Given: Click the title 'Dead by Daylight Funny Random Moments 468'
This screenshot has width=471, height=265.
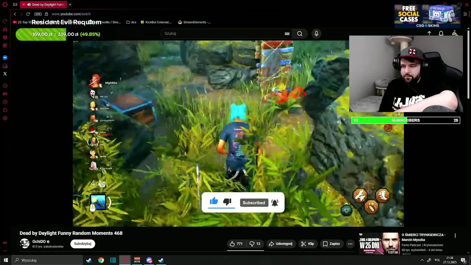Looking at the screenshot, I should tap(71, 233).
